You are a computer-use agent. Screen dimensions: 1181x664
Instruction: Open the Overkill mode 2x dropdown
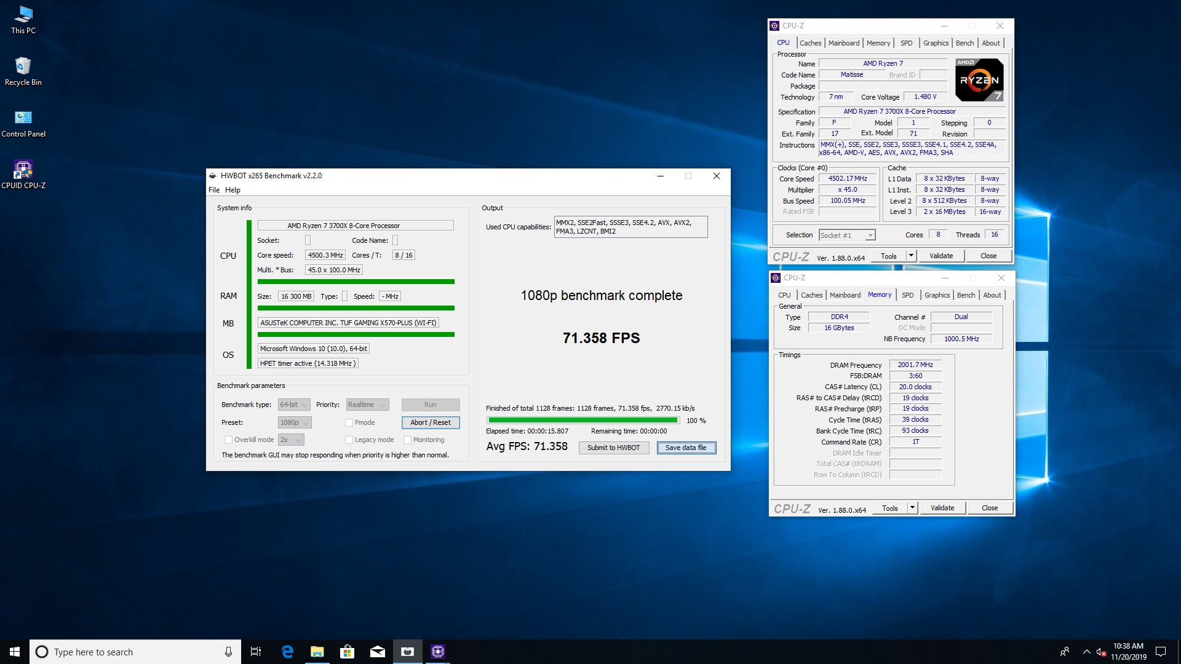[x=291, y=440]
